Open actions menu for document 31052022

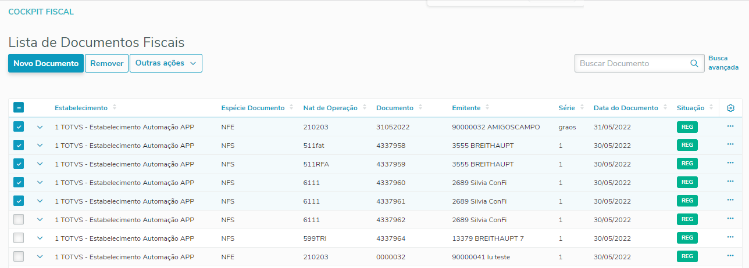[x=730, y=126]
